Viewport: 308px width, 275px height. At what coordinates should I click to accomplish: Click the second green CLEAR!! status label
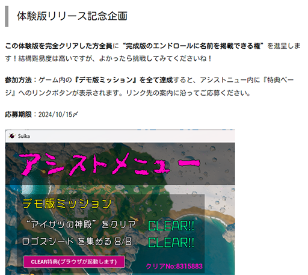click(171, 243)
